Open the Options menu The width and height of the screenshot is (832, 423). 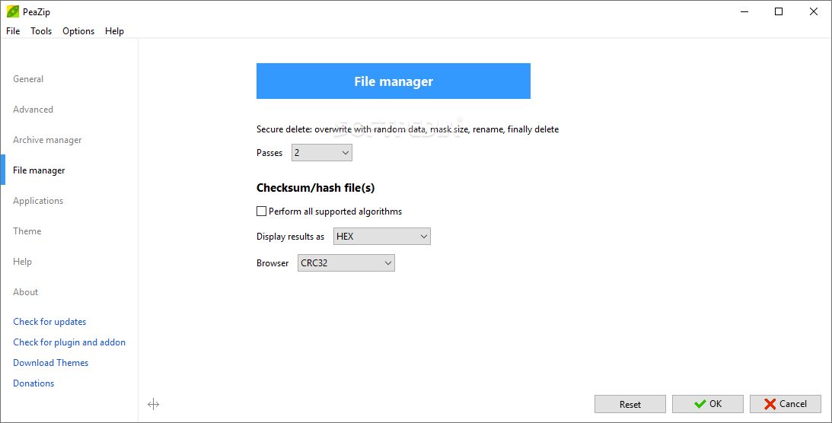pos(78,30)
